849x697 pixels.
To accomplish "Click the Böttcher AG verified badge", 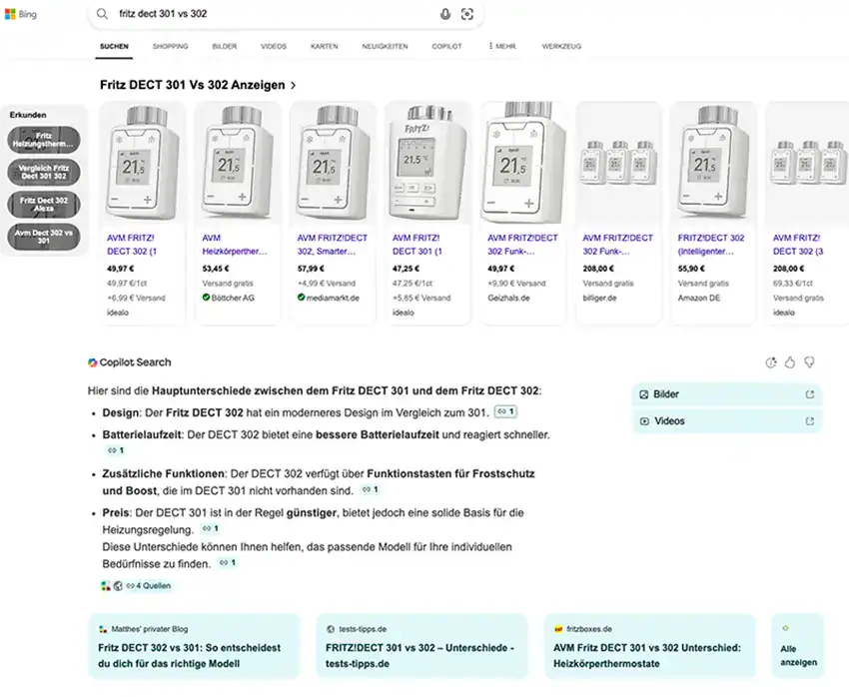I will (x=206, y=298).
